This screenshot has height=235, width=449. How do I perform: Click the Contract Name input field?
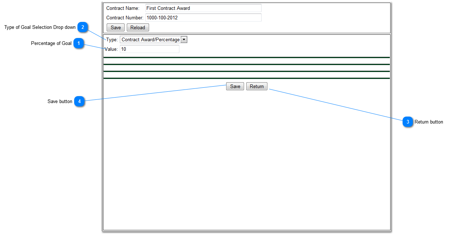[203, 8]
